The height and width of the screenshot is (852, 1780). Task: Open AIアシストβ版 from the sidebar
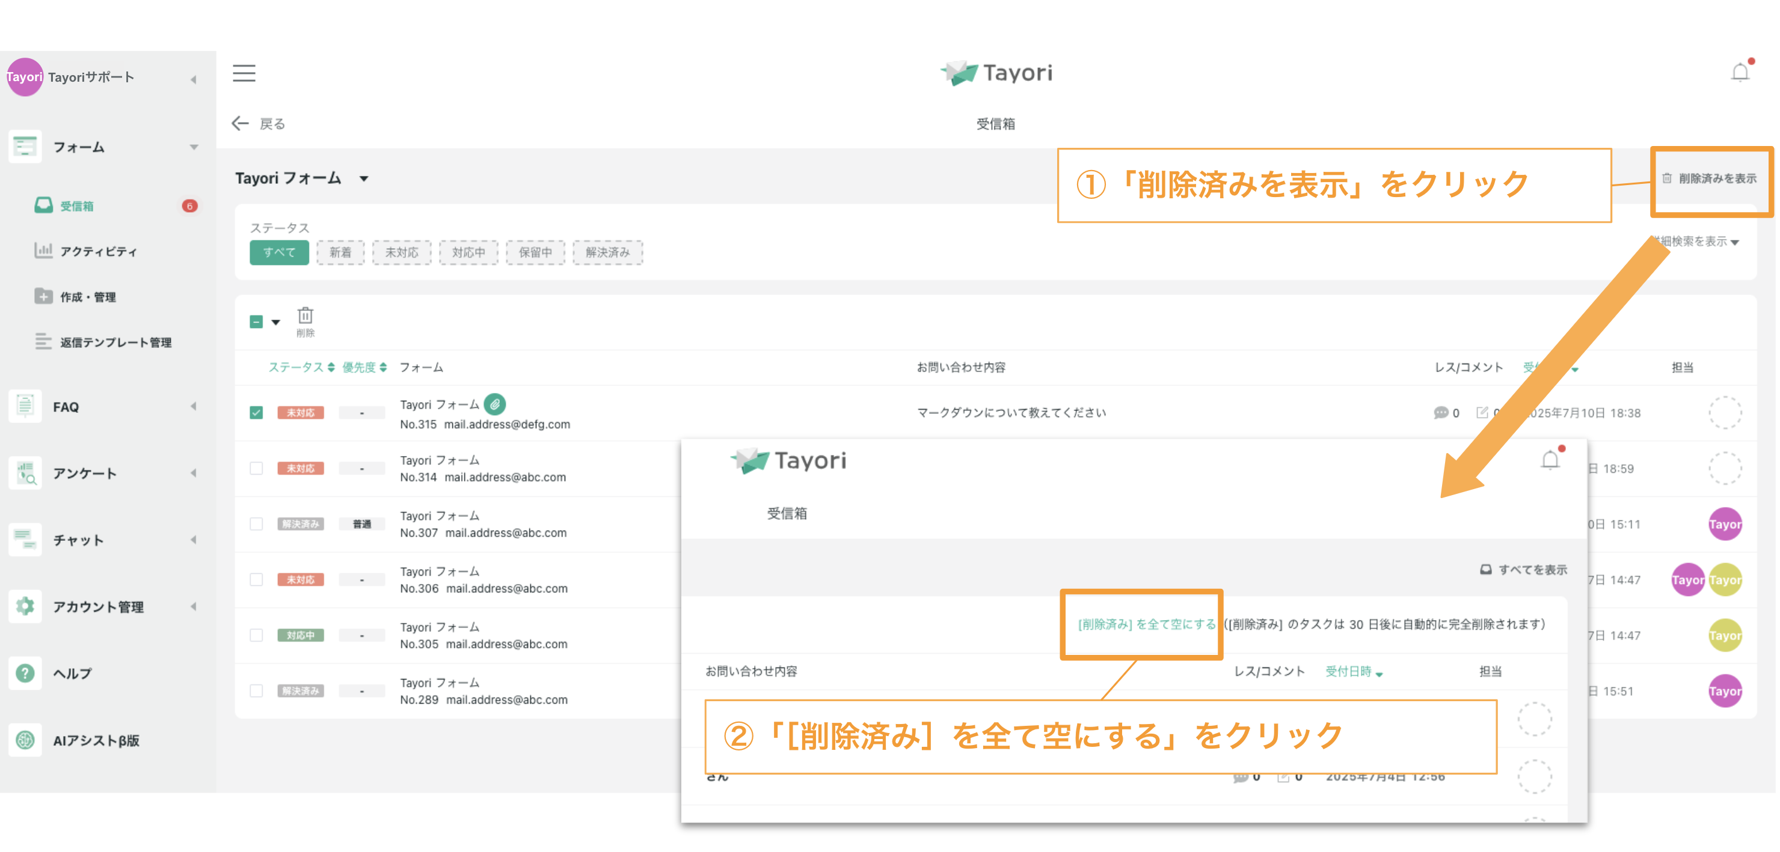pos(96,740)
